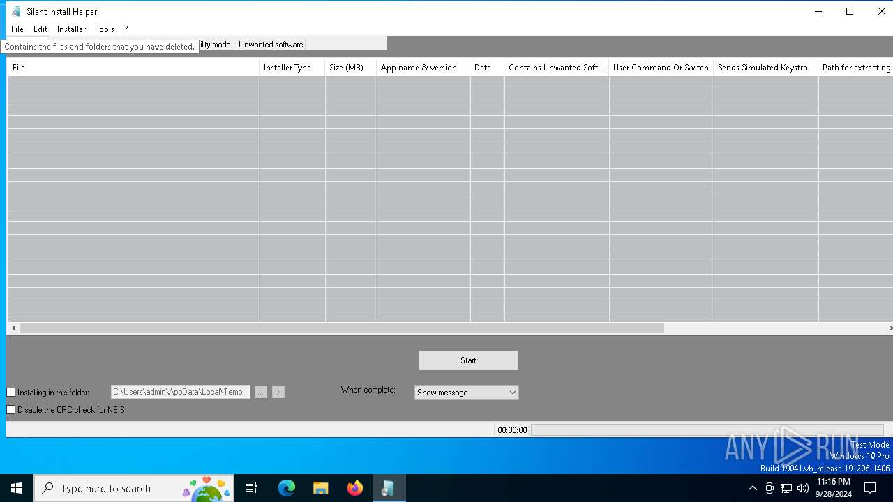
Task: Click Sends Simulated Keystrokes column header
Action: click(x=766, y=68)
